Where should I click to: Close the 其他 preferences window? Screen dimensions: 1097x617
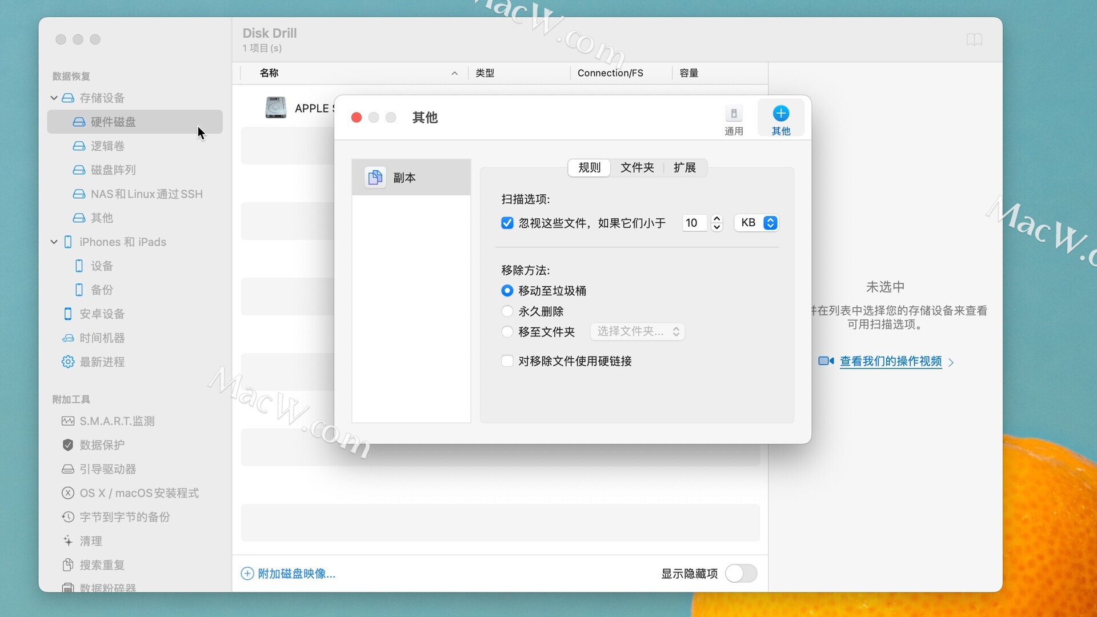click(x=357, y=118)
